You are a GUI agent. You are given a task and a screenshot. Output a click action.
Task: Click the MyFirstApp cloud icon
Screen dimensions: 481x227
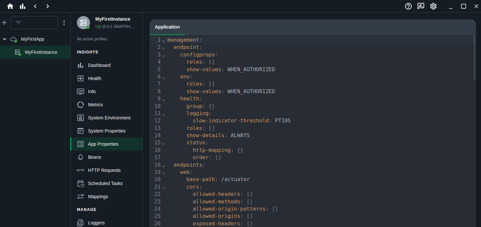coord(13,39)
